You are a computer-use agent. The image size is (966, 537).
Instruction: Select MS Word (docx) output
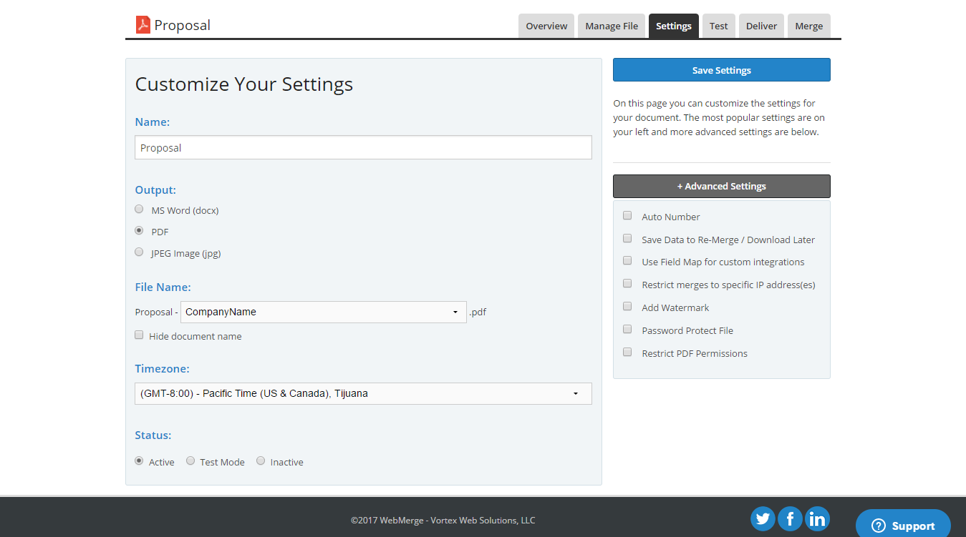coord(139,210)
